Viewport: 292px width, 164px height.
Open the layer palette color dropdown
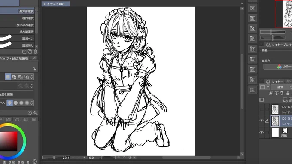pyautogui.click(x=265, y=87)
